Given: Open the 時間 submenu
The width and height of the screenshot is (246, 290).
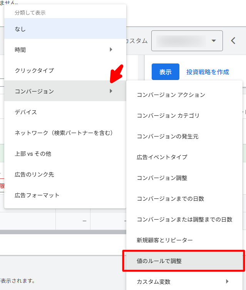Looking at the screenshot, I should click(65, 49).
